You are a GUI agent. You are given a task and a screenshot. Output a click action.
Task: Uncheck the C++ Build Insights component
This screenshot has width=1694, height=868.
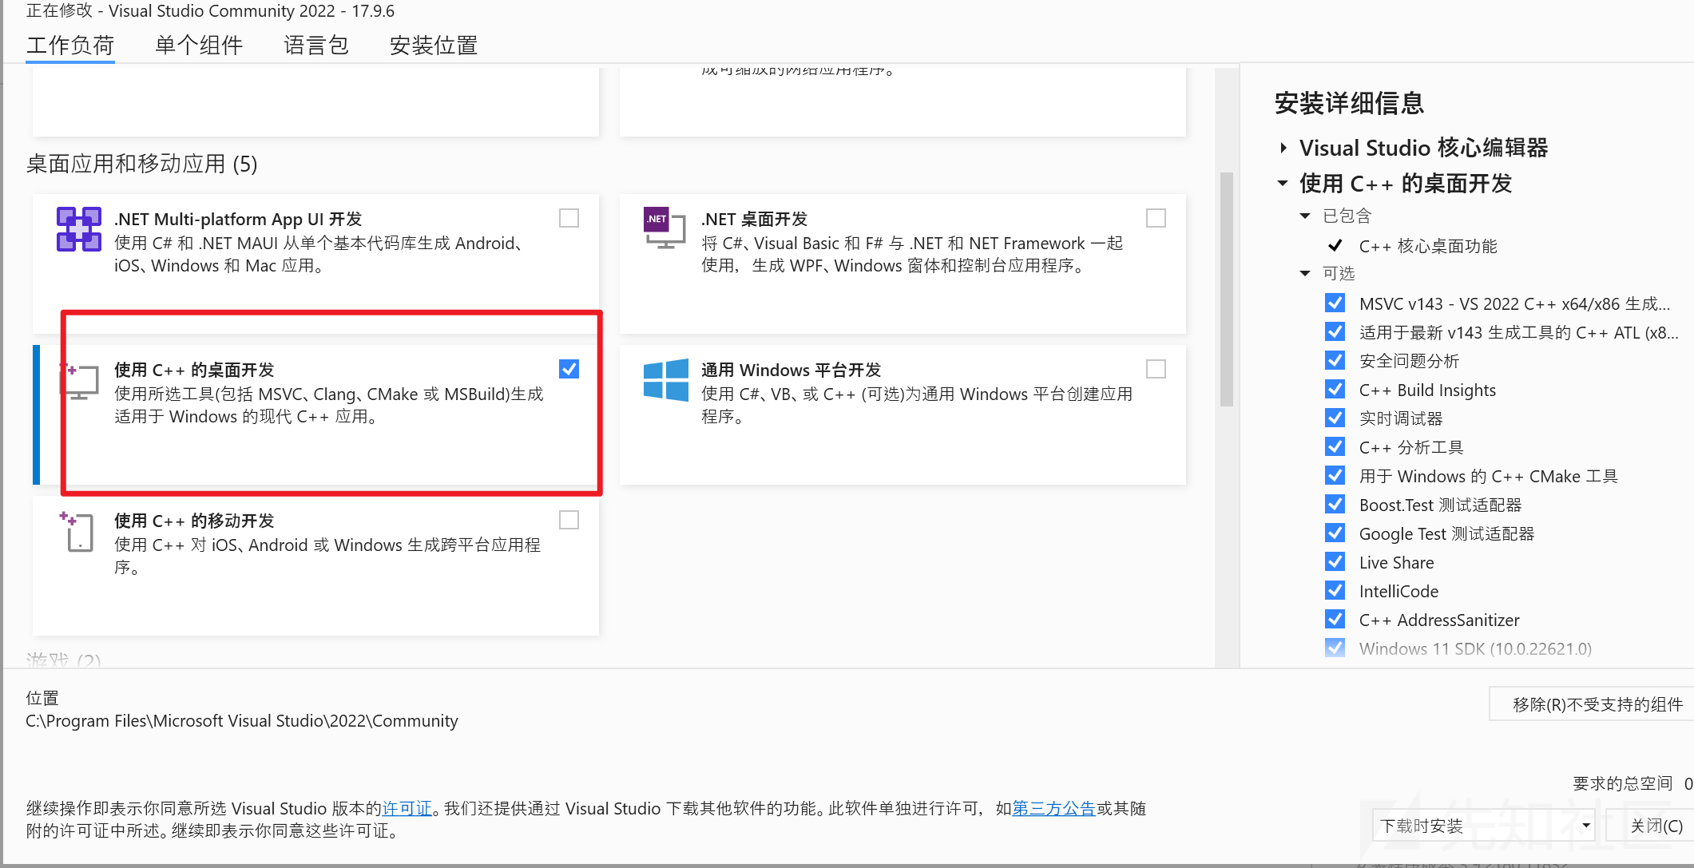(x=1335, y=390)
